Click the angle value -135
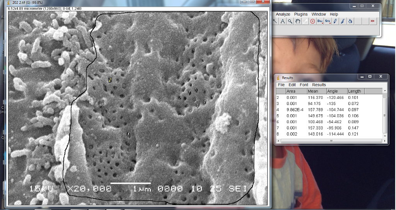Viewport: 396px width, 210px height. 331,103
